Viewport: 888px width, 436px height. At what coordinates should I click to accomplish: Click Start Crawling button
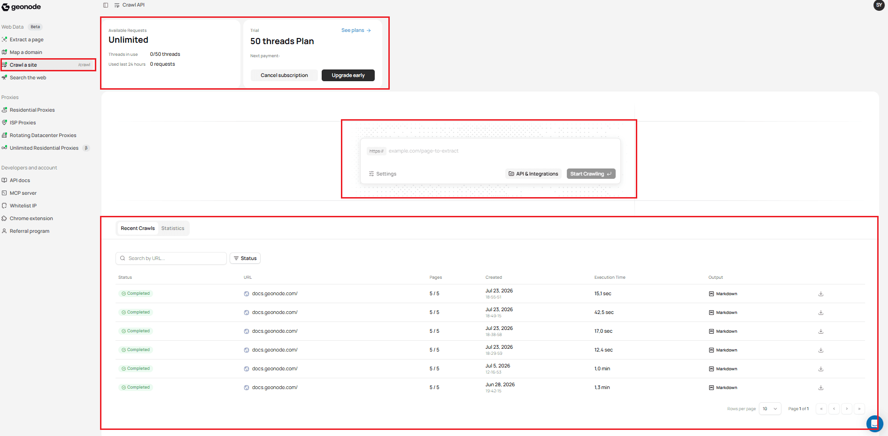pyautogui.click(x=591, y=174)
